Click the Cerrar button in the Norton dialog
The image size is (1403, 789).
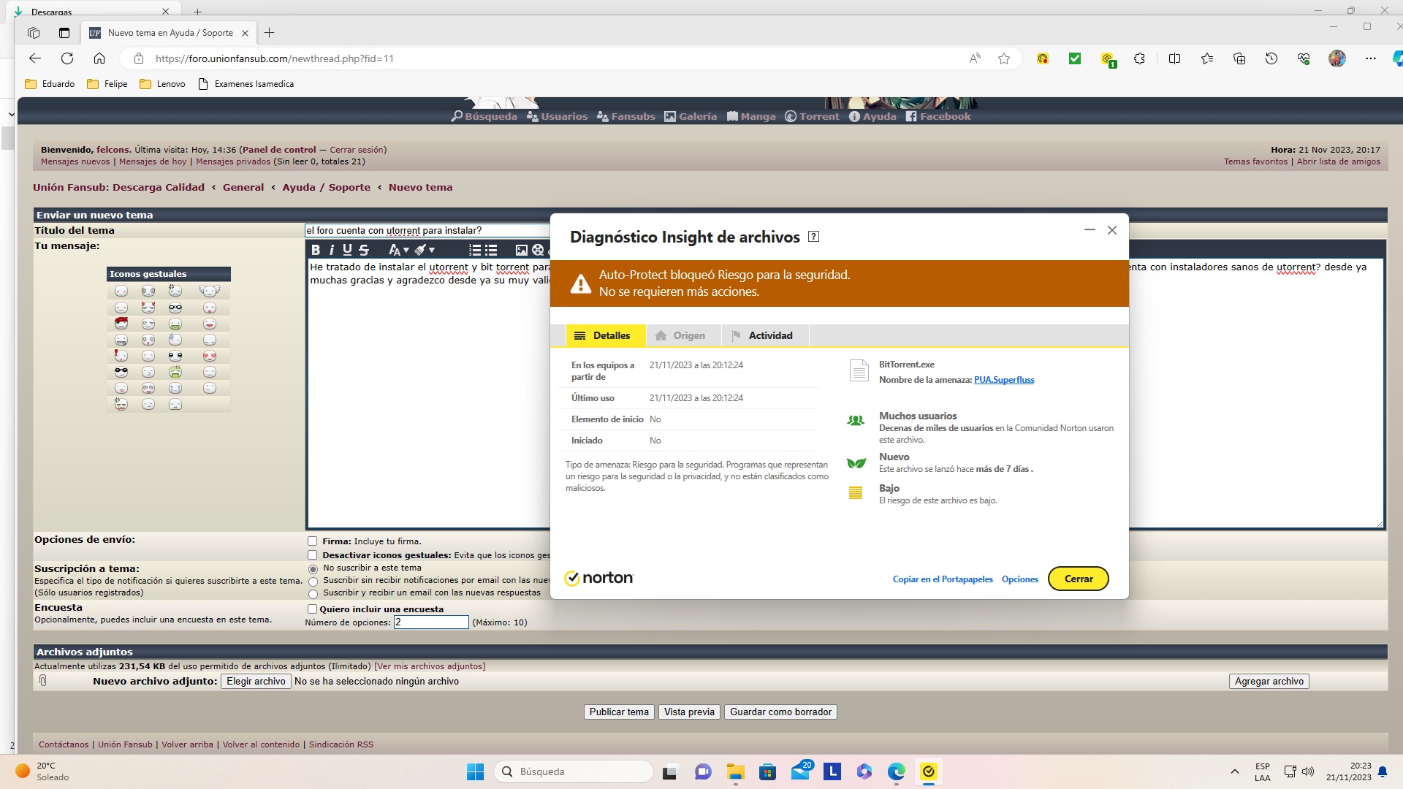coord(1079,579)
